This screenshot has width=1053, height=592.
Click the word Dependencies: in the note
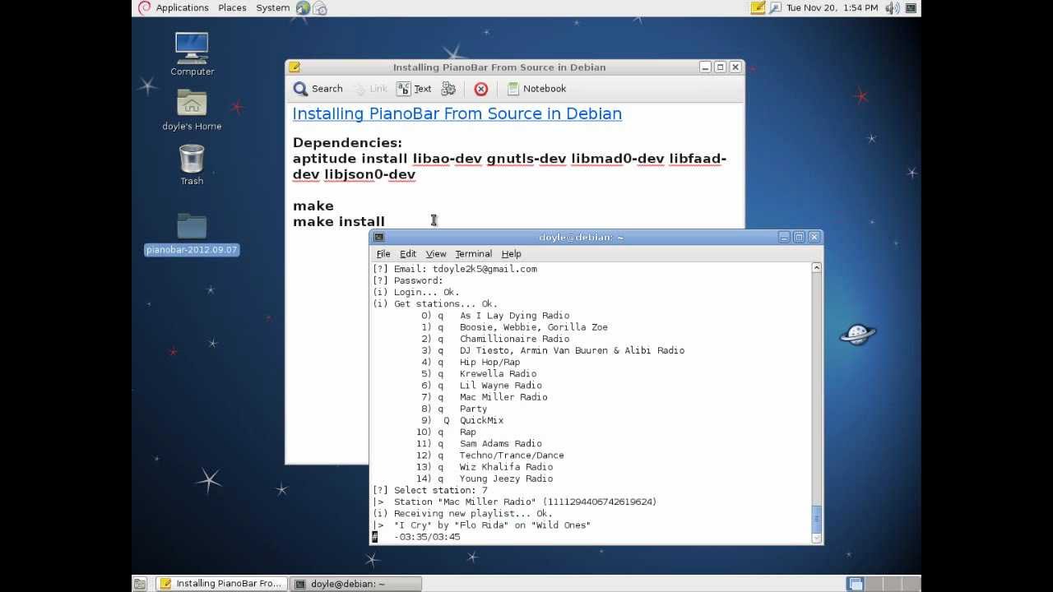click(x=347, y=143)
